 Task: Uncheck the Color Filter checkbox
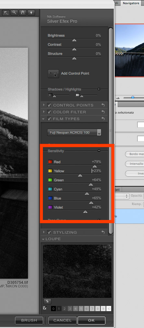click(49, 112)
